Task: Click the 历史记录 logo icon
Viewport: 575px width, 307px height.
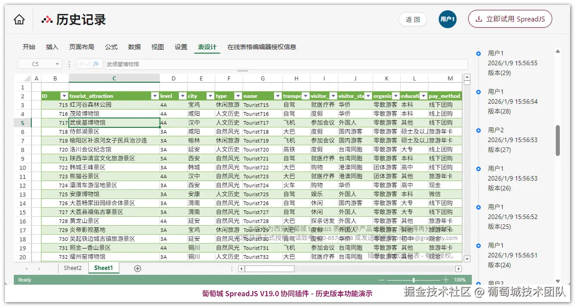Action: tap(47, 20)
